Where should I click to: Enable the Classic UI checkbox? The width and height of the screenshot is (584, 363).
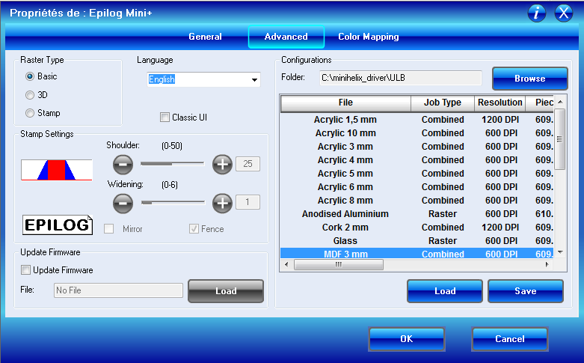point(165,118)
